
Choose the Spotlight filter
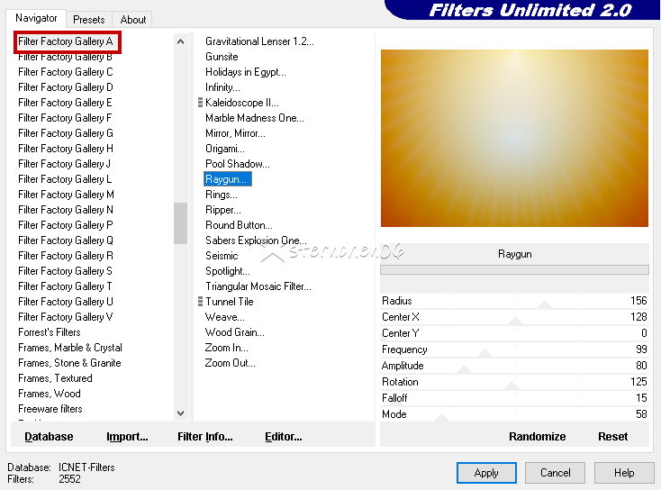coord(228,271)
